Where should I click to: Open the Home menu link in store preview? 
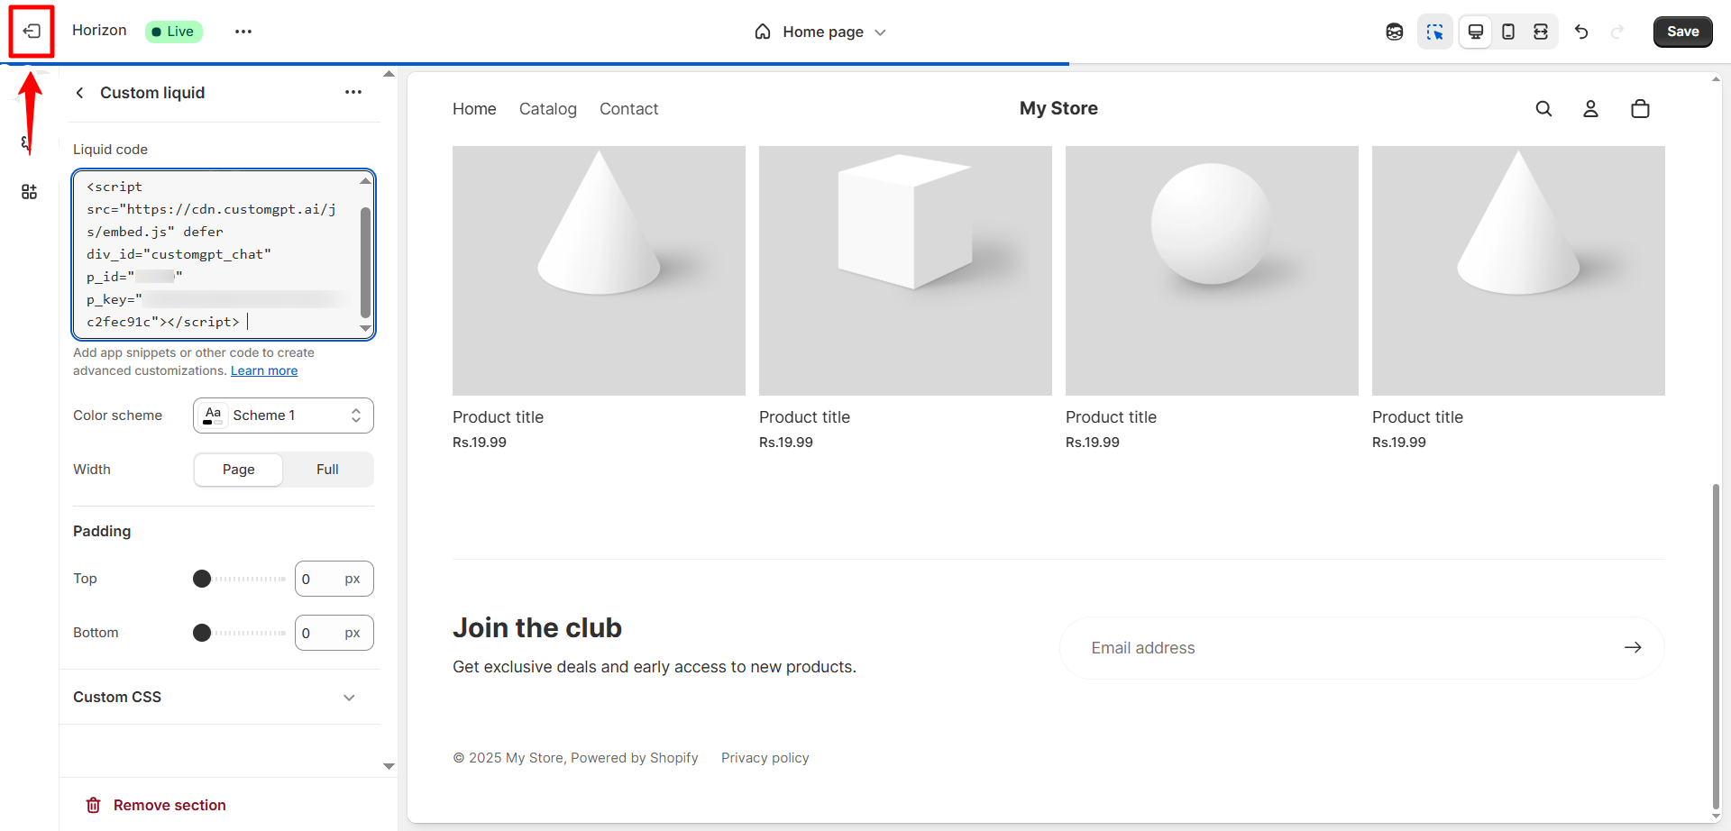pyautogui.click(x=474, y=109)
